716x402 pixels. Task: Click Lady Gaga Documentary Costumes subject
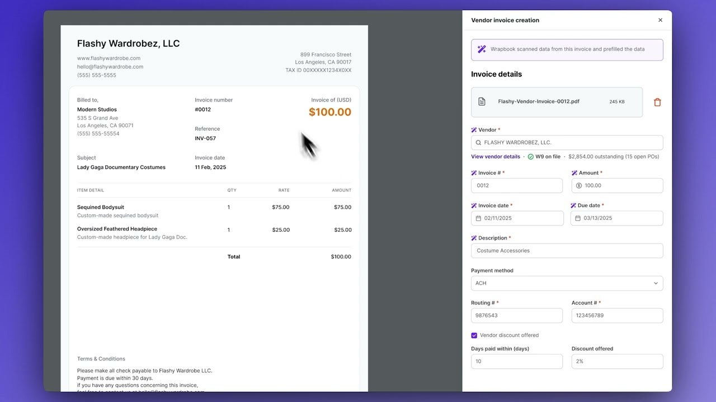click(x=121, y=167)
